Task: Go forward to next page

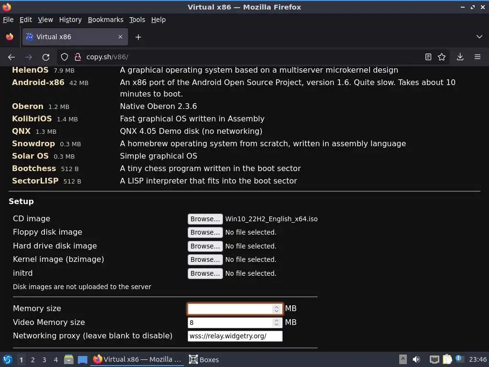Action: tap(29, 57)
